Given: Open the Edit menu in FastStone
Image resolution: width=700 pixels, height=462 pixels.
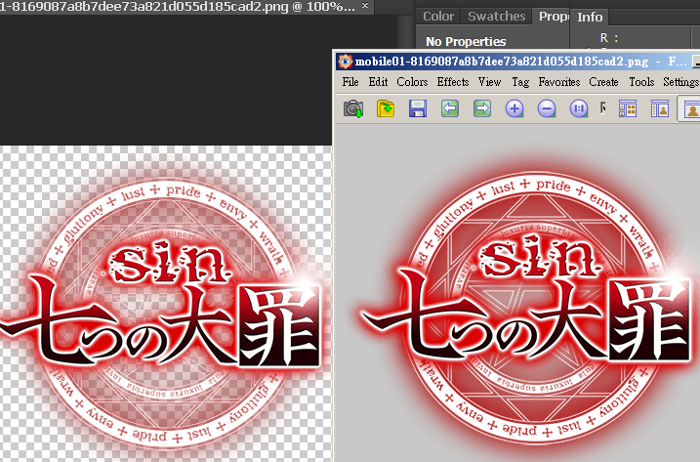Looking at the screenshot, I should 378,82.
